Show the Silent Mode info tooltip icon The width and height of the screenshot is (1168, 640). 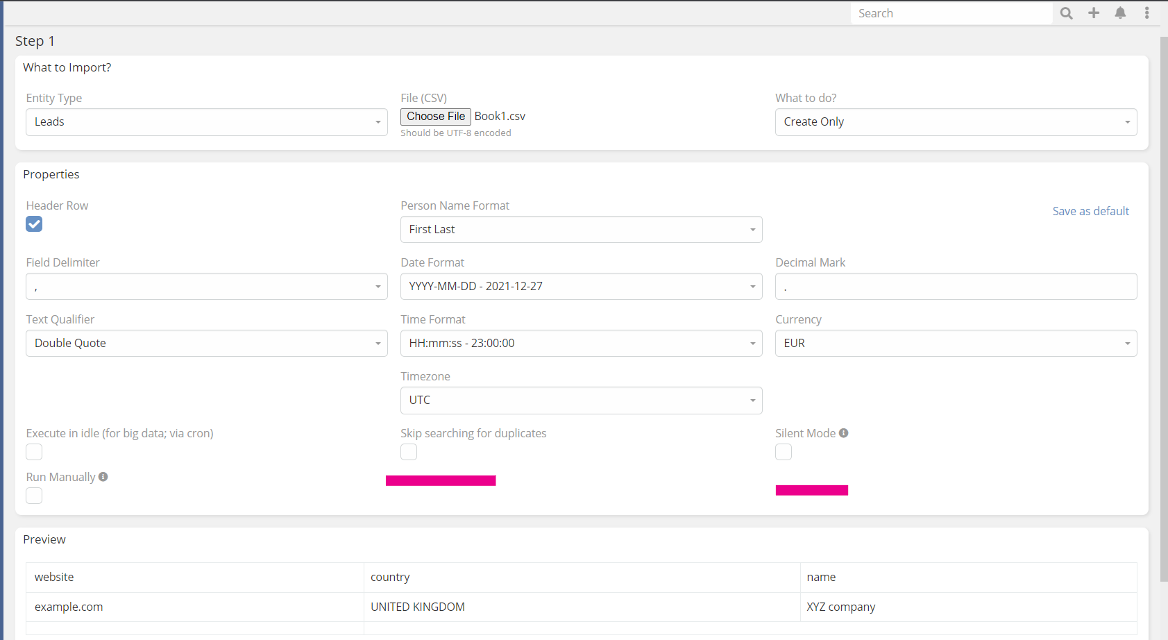844,433
